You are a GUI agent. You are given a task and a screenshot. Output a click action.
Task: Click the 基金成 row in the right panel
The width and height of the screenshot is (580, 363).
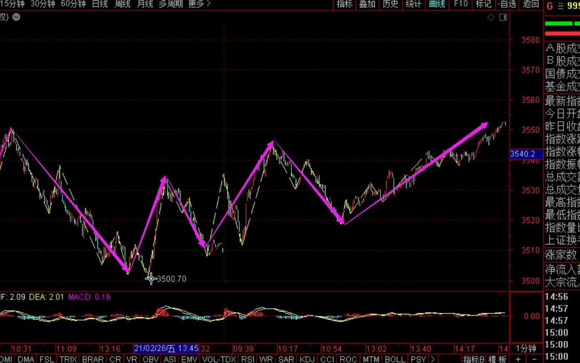(562, 86)
